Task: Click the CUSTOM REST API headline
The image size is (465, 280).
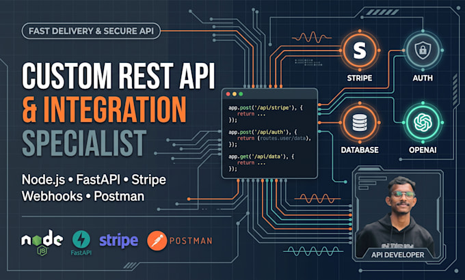Action: pyautogui.click(x=118, y=76)
